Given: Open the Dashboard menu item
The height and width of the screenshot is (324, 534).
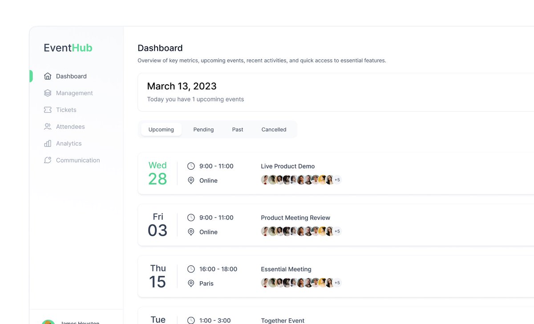Looking at the screenshot, I should 71,76.
